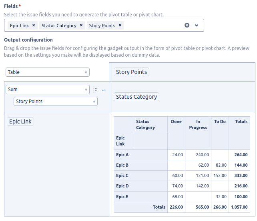Viewport: 257px width, 221px height.
Task: Open the Table output type dropdown
Action: click(x=48, y=72)
